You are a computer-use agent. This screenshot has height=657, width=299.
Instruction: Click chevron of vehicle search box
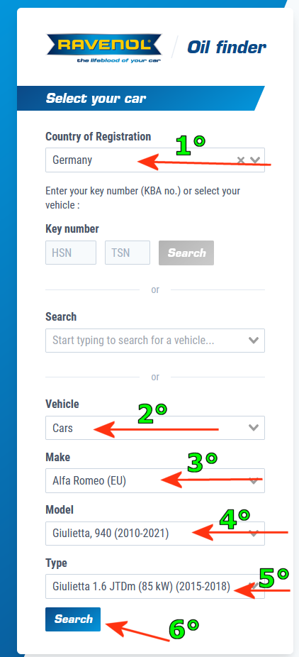click(x=254, y=341)
